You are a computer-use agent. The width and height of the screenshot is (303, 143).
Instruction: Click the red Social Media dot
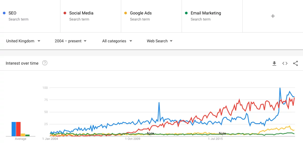tap(65, 13)
